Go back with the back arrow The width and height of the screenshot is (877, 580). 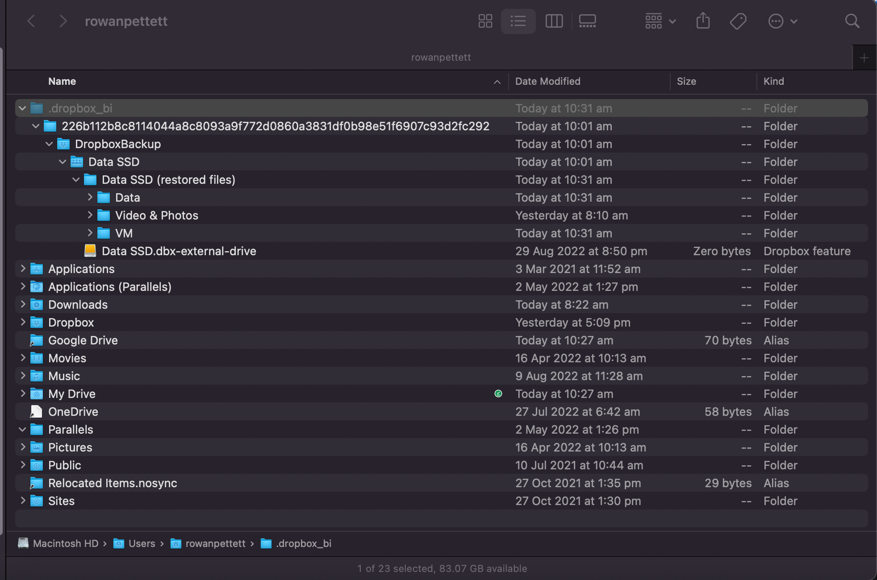[x=31, y=21]
